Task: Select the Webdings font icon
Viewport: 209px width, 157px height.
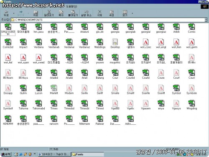Action: [x=100, y=44]
